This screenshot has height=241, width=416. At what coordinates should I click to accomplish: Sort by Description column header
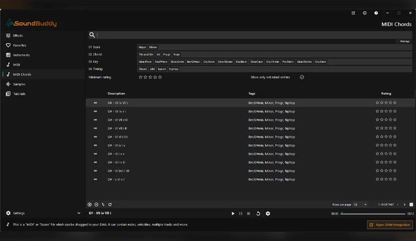116,94
